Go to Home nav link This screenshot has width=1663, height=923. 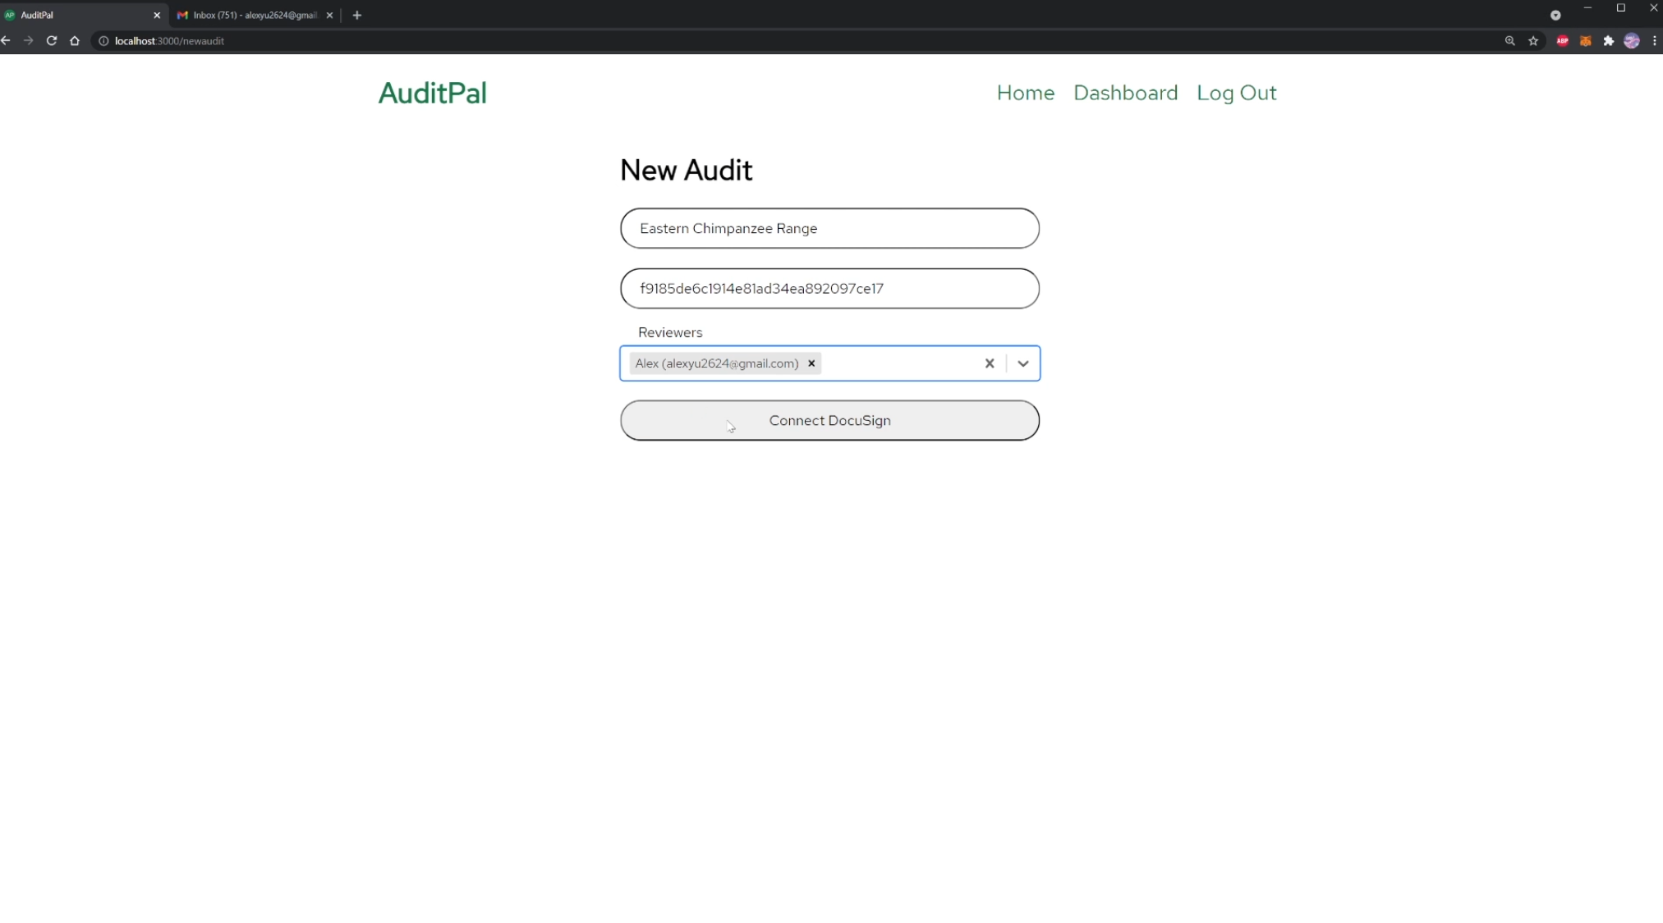point(1025,93)
